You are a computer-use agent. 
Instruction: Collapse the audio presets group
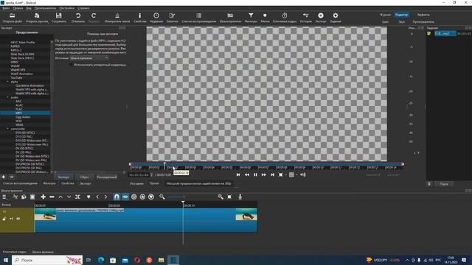(x=8, y=97)
